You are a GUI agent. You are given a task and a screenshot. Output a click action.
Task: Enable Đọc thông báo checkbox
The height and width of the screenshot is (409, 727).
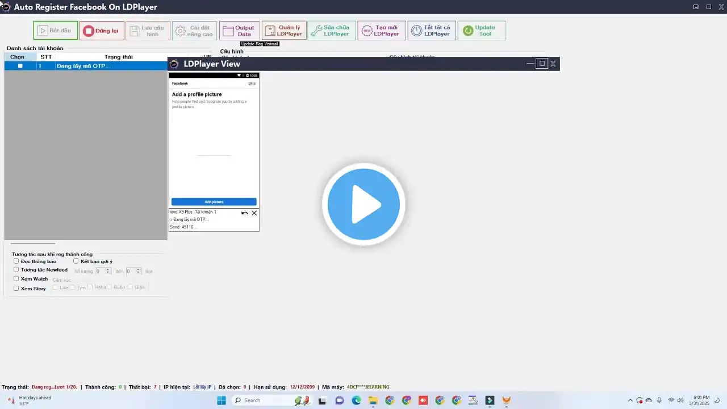[x=16, y=261]
